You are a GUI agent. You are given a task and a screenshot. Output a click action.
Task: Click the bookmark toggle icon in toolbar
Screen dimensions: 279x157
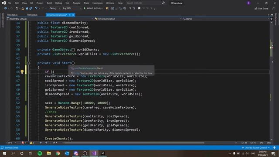click(x=139, y=8)
